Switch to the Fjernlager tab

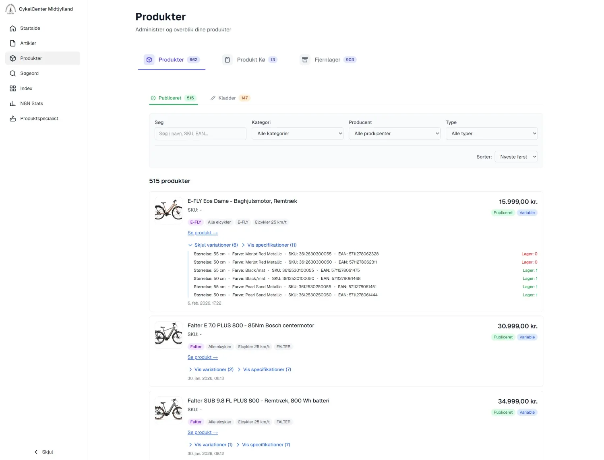point(328,60)
